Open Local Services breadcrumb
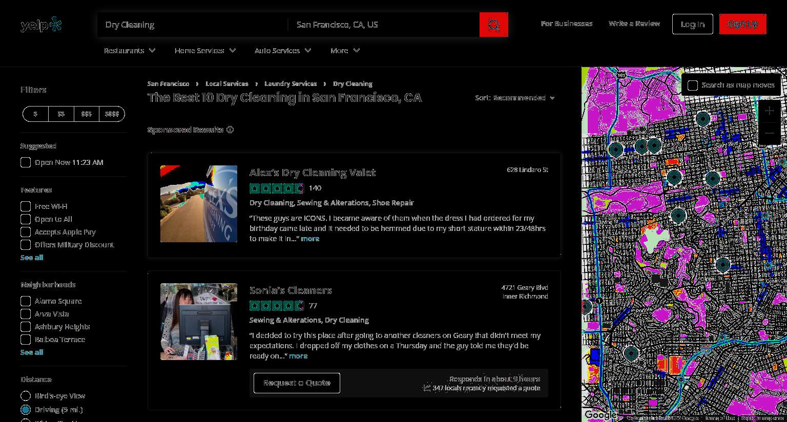The image size is (787, 422). pyautogui.click(x=227, y=83)
